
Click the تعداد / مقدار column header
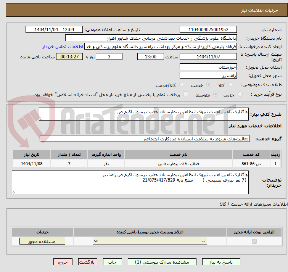(x=69, y=155)
